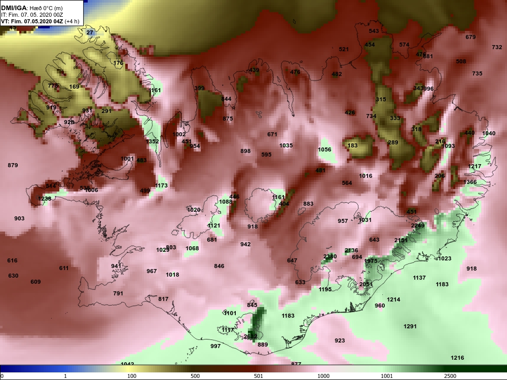Click the '1000' label on the color scale
The height and width of the screenshot is (380, 507).
[323, 376]
